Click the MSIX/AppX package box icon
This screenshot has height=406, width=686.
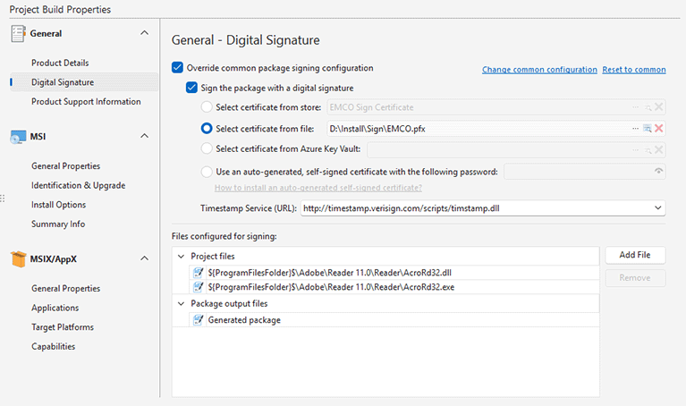pyautogui.click(x=18, y=258)
